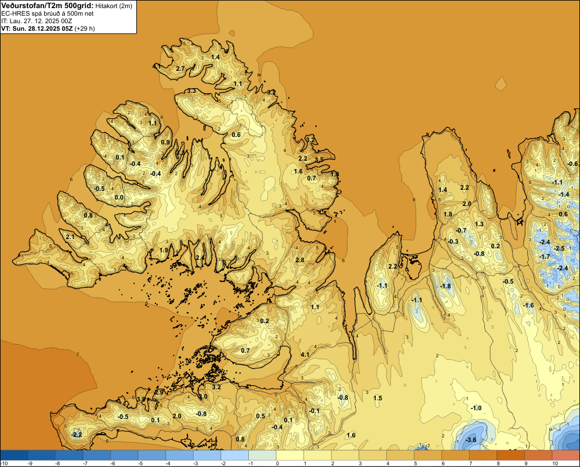
Task: Select the legend swatch between -1 and 0
Action: (x=263, y=455)
